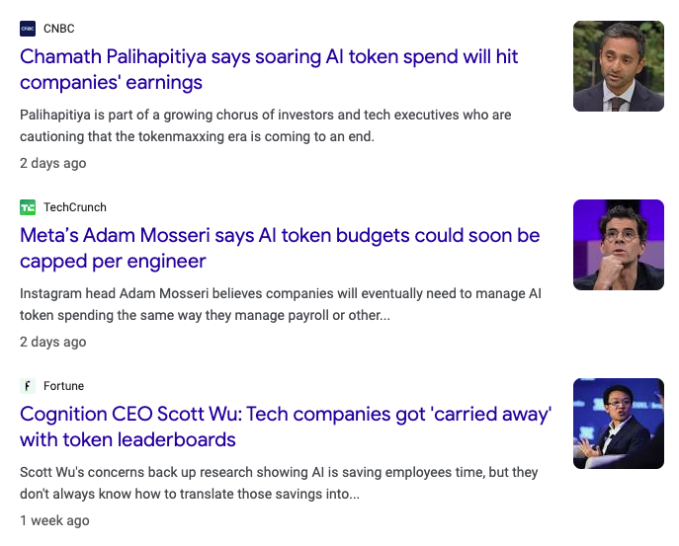This screenshot has width=679, height=546.
Task: Open the Cognition CEO Scott Wu headline
Action: 286,427
